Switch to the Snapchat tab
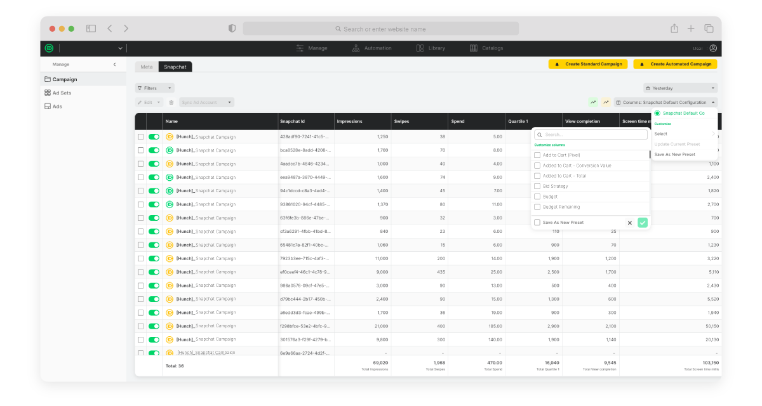The image size is (762, 406). pos(175,67)
